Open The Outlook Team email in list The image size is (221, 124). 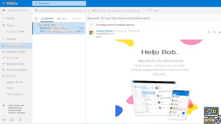click(x=59, y=28)
